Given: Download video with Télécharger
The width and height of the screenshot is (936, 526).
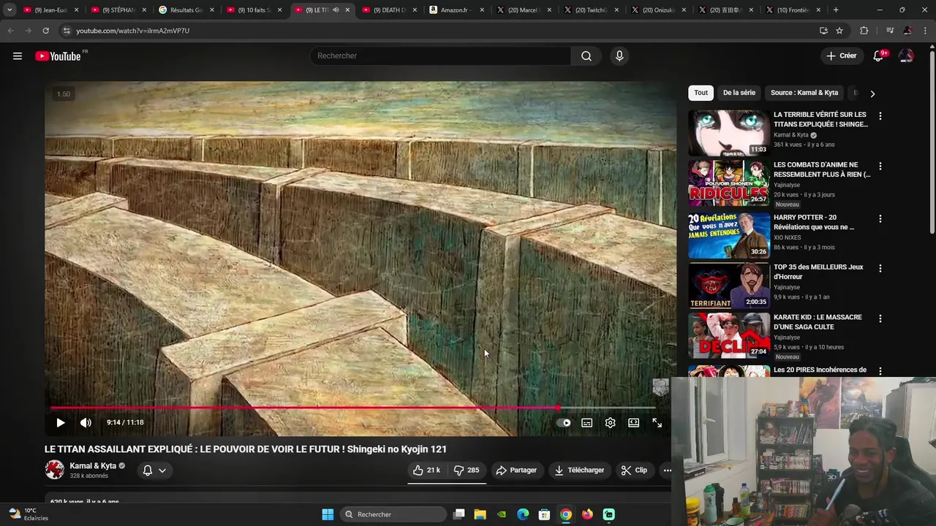Looking at the screenshot, I should 579,470.
